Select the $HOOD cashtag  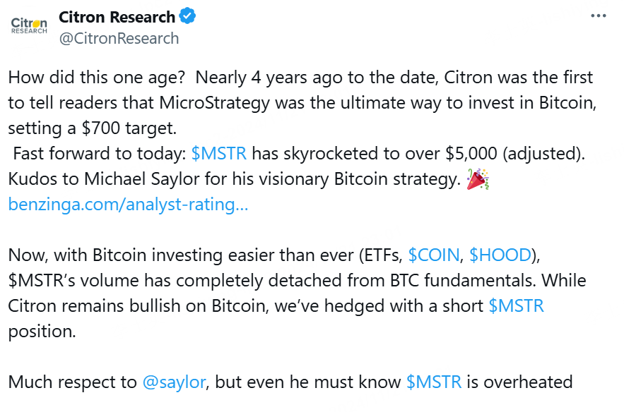(496, 256)
